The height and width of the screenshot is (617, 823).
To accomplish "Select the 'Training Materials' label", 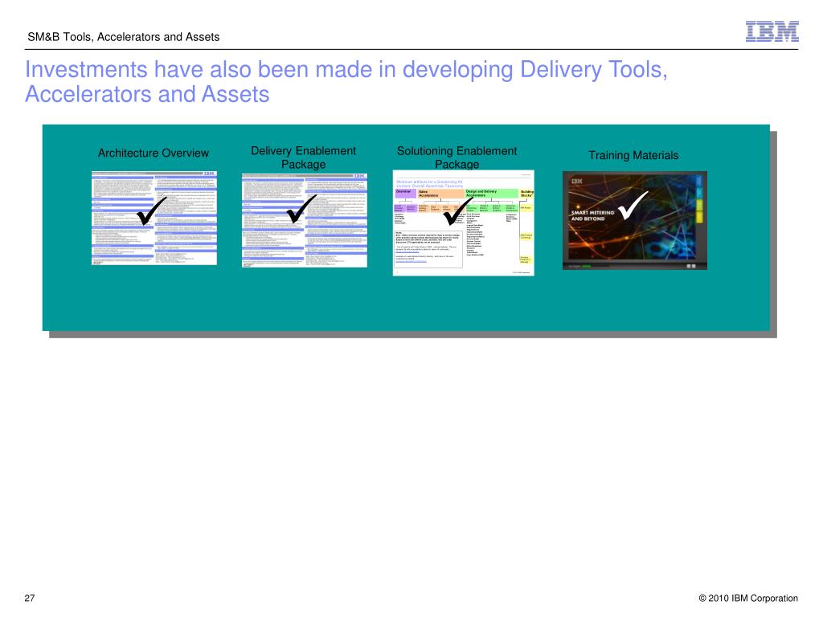I will pyautogui.click(x=633, y=155).
